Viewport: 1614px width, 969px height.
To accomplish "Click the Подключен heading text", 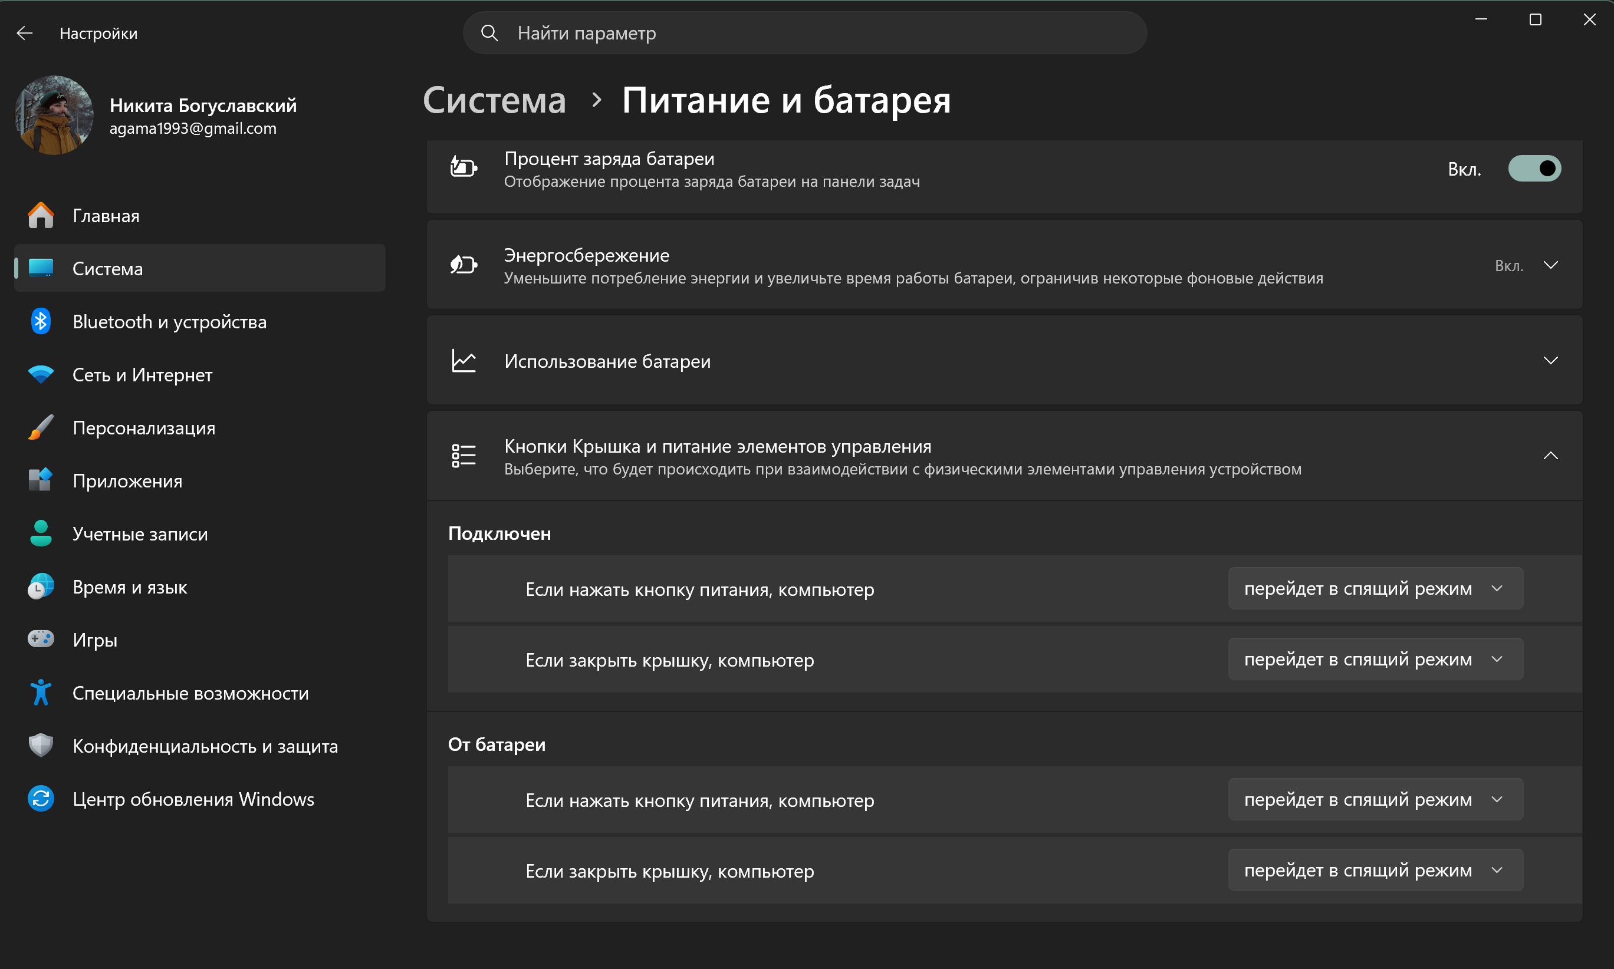I will [x=499, y=533].
